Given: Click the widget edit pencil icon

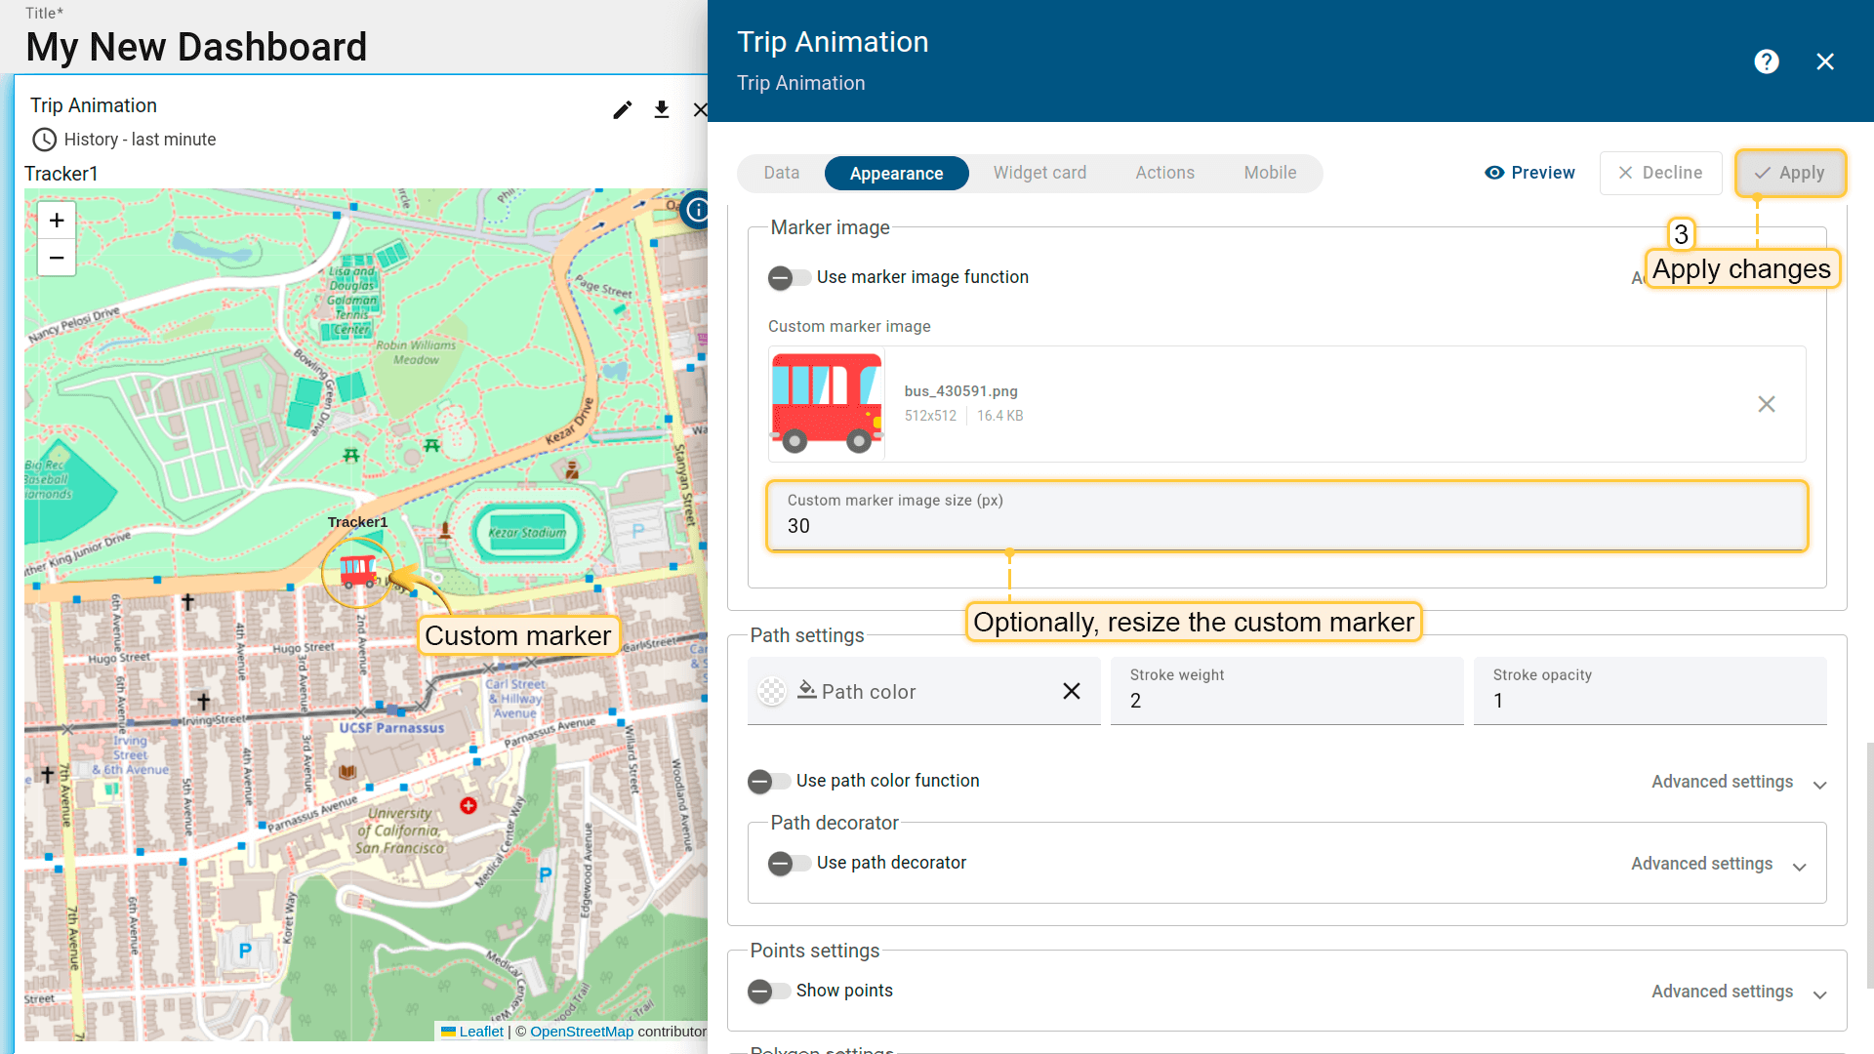Looking at the screenshot, I should [x=622, y=110].
